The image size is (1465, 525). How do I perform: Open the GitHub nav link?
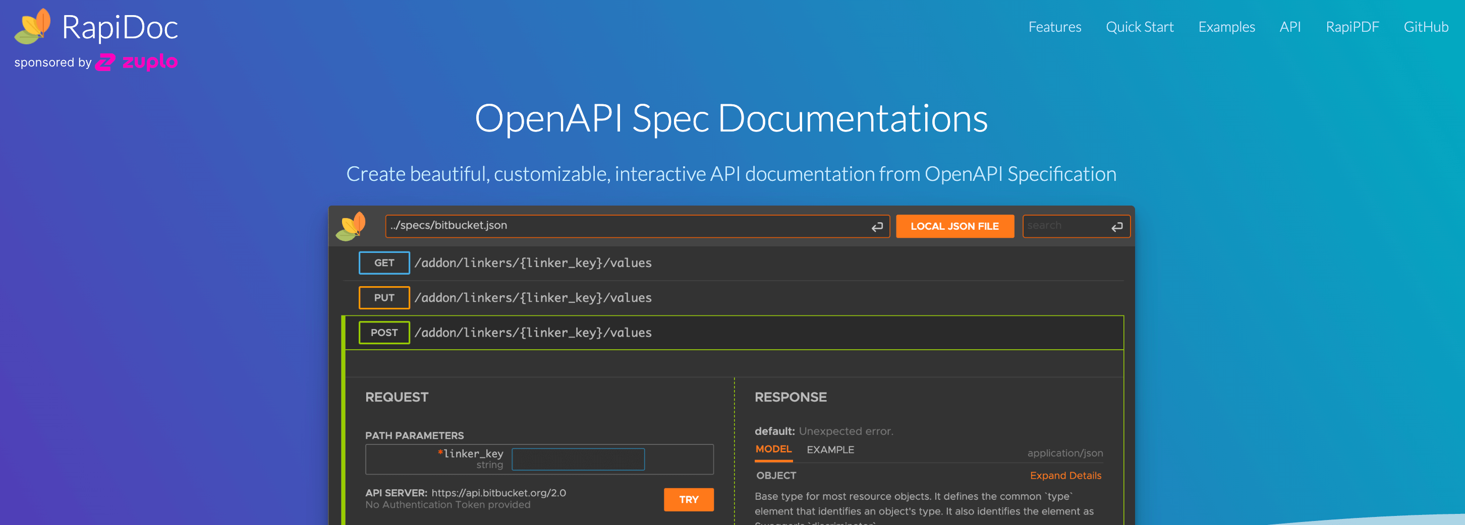click(x=1426, y=27)
